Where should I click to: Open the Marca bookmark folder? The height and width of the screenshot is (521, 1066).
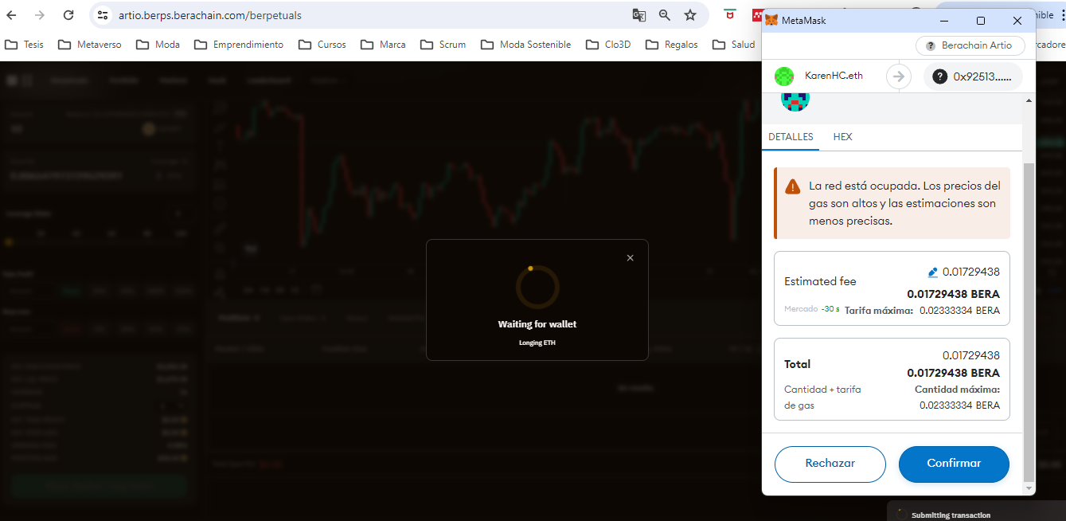[383, 45]
